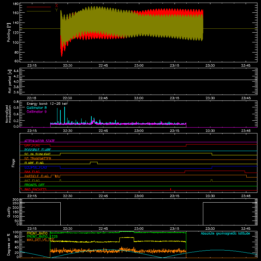Click the olive Y legend line sample
Image resolution: width=261 pixels, height=261 pixels.
coord(39,11)
